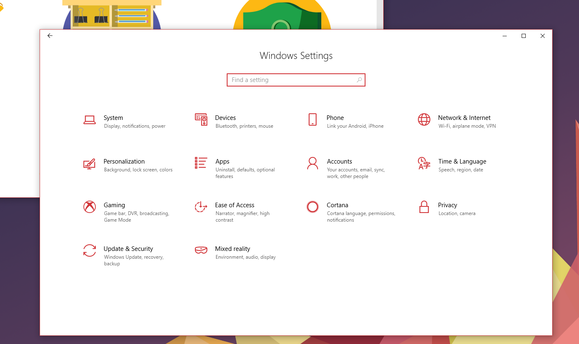Open Gaming via the Xbox icon

90,207
